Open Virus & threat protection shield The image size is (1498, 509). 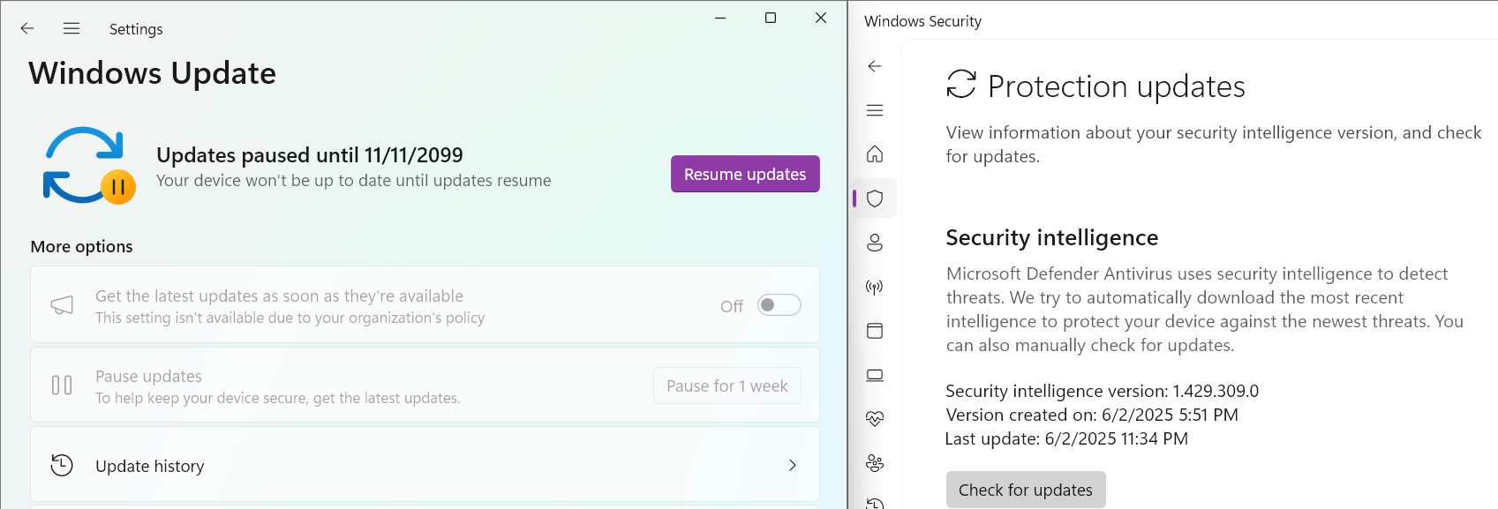(875, 198)
